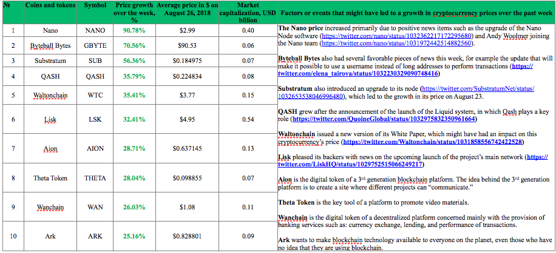Click the 'Factors or events' column header

416,13
